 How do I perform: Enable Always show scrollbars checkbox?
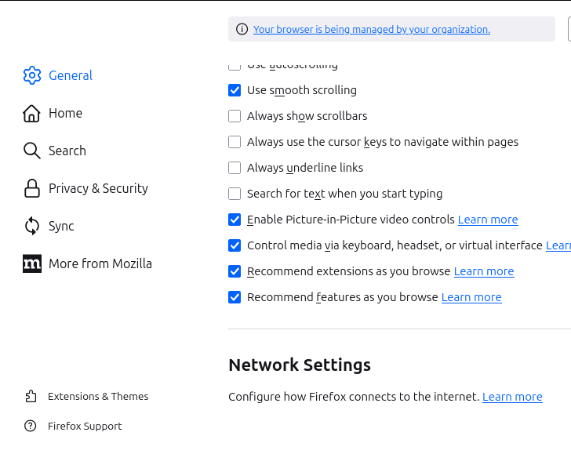(235, 116)
